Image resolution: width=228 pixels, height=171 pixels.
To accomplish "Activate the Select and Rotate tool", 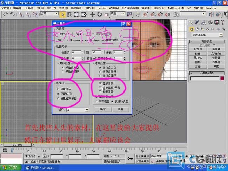I will [x=100, y=15].
